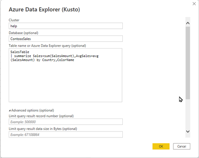199x158 pixels.
Task: Click the Cancel button
Action: point(182,146)
